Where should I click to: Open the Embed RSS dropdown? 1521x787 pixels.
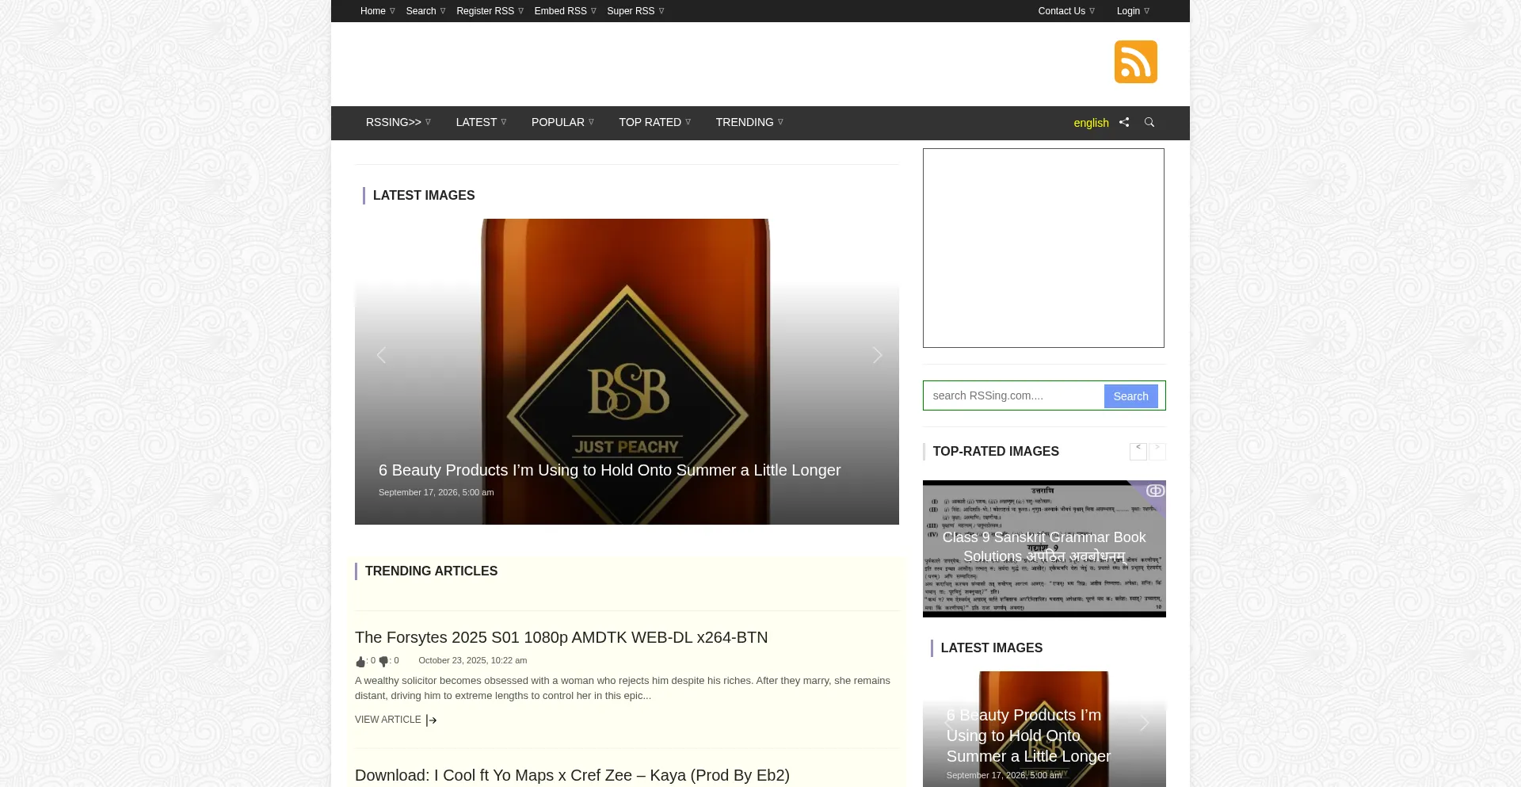click(565, 11)
